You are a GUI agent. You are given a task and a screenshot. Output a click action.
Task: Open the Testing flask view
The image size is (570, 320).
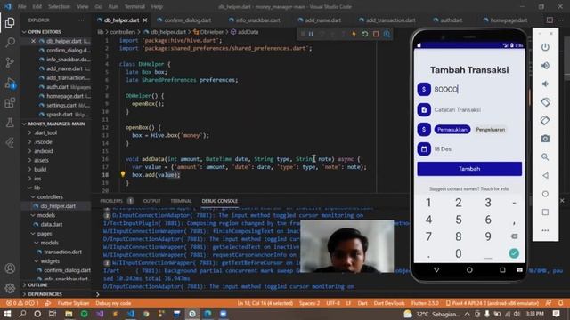tap(10, 123)
